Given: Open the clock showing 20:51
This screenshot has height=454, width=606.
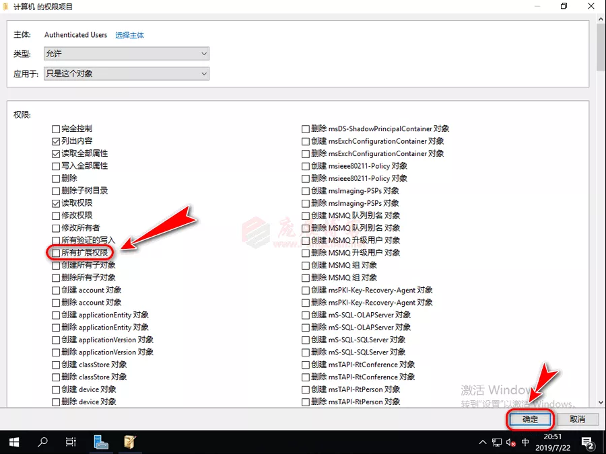Looking at the screenshot, I should pos(552,442).
